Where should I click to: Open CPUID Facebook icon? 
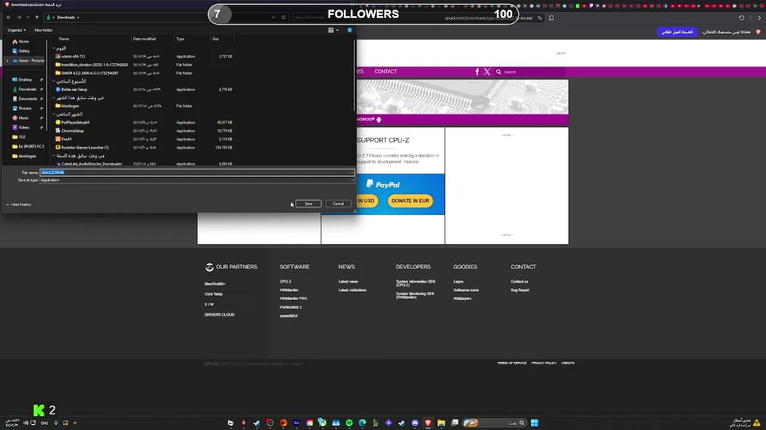[x=477, y=72]
